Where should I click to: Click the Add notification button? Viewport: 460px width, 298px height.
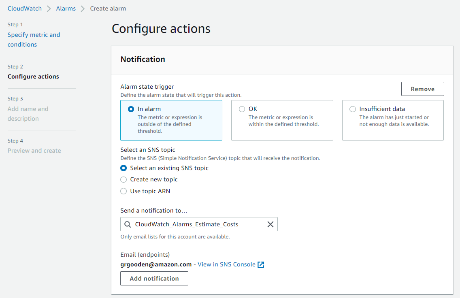(x=154, y=278)
